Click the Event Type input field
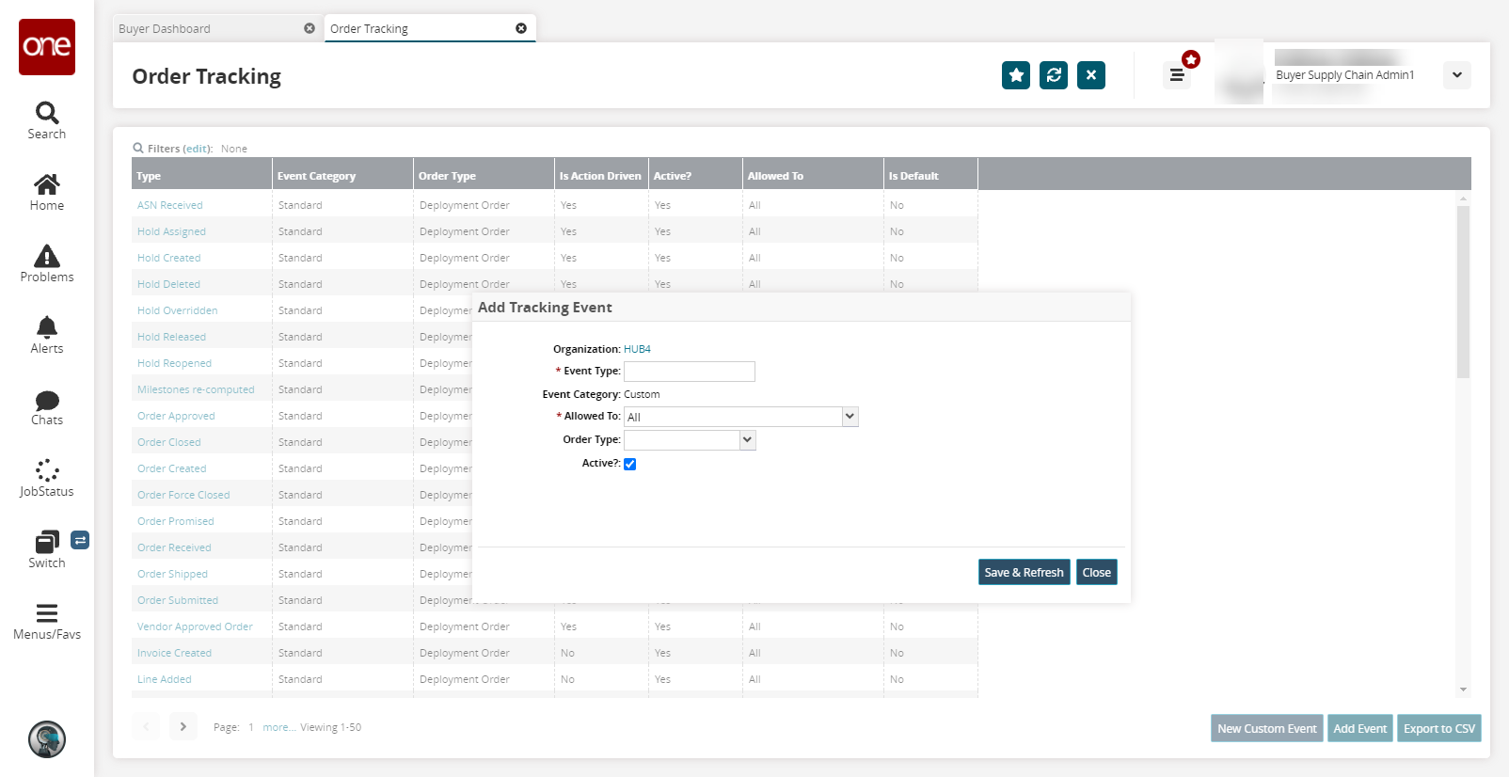1509x777 pixels. 690,372
